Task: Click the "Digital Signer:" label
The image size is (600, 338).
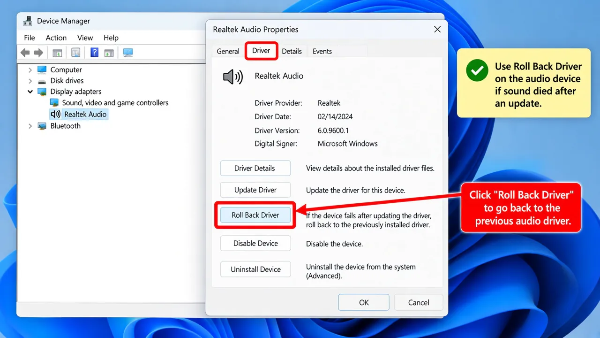Action: pyautogui.click(x=276, y=144)
